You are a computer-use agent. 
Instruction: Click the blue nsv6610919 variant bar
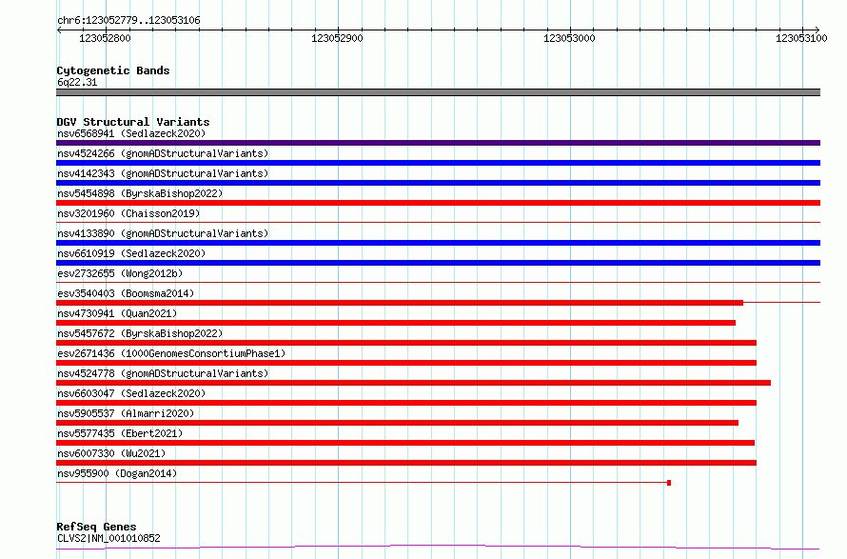[438, 263]
